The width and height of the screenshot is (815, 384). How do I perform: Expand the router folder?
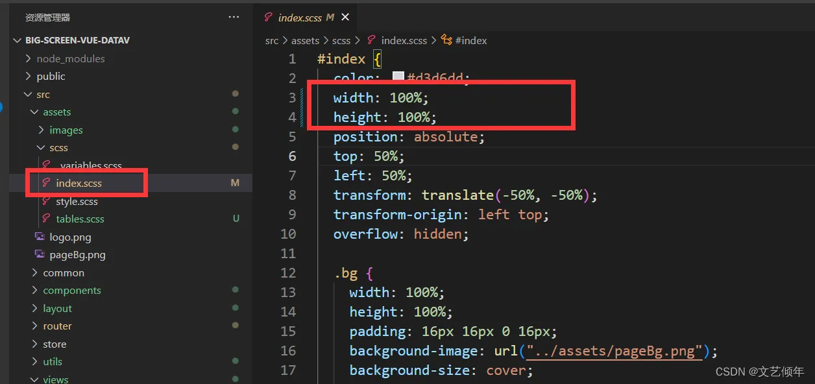(57, 326)
